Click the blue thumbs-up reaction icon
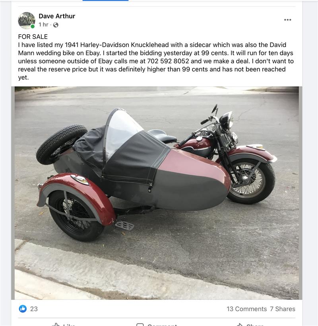The height and width of the screenshot is (326, 318). (x=23, y=308)
